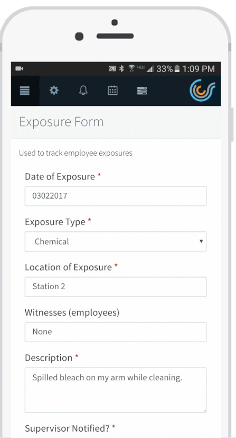236x438 pixels.
Task: Tap the video camera status bar icon
Action: (x=19, y=69)
